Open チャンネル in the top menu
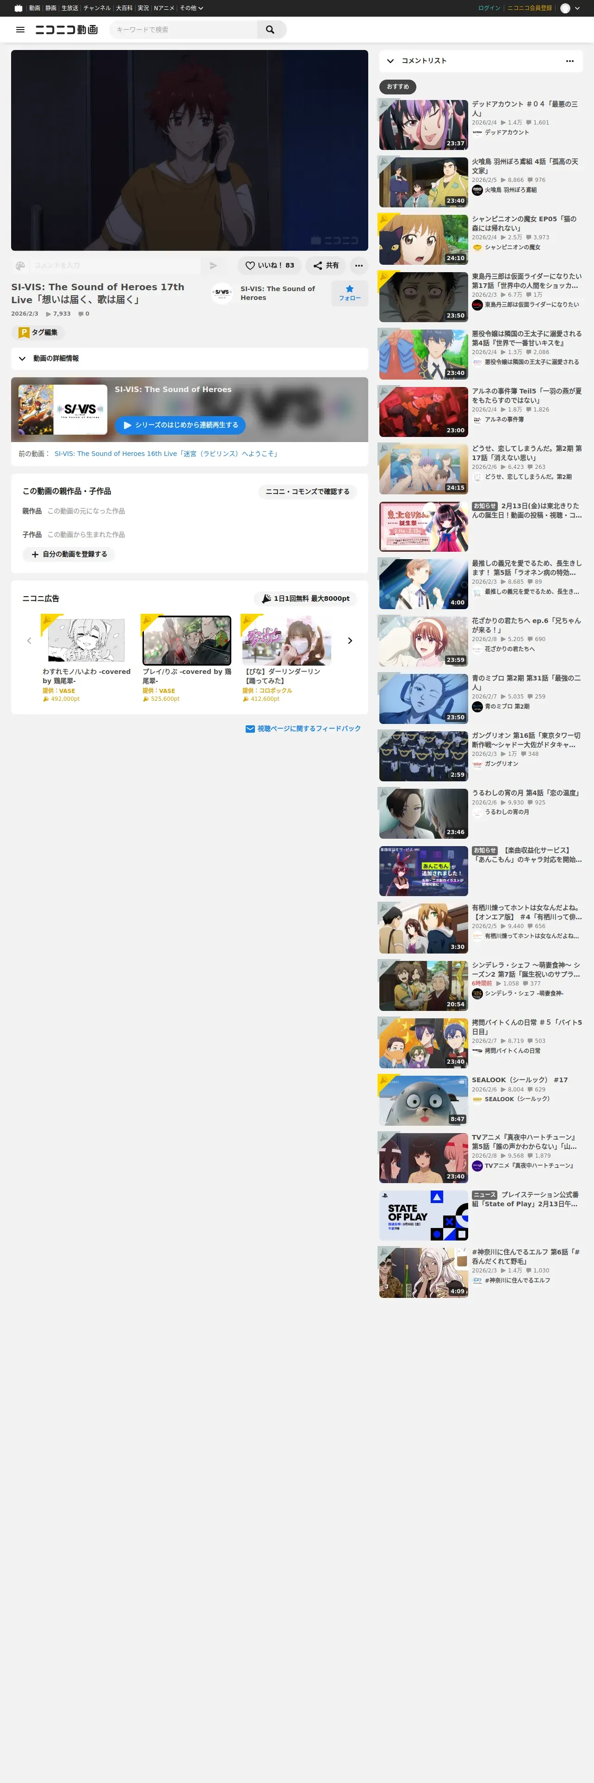 click(97, 8)
